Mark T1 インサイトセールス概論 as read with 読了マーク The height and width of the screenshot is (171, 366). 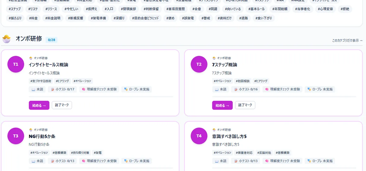click(62, 105)
